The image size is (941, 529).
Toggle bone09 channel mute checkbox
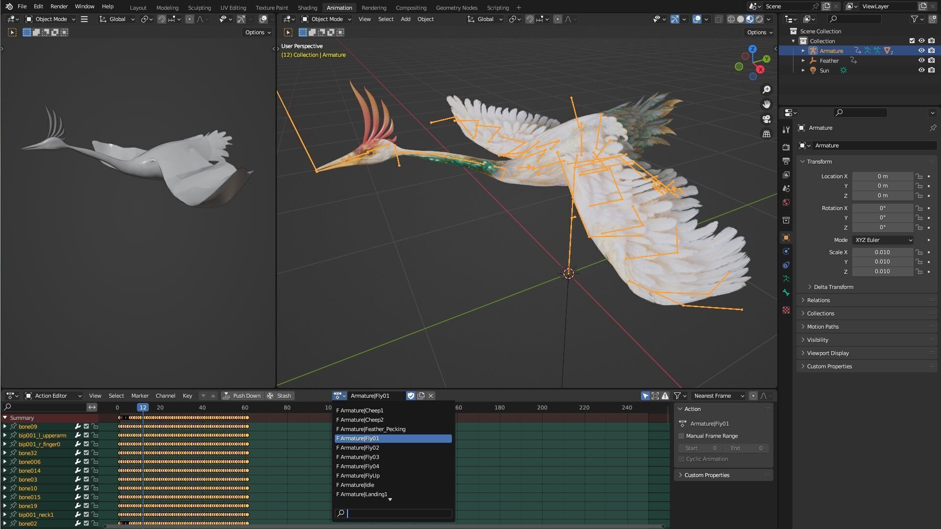(86, 427)
